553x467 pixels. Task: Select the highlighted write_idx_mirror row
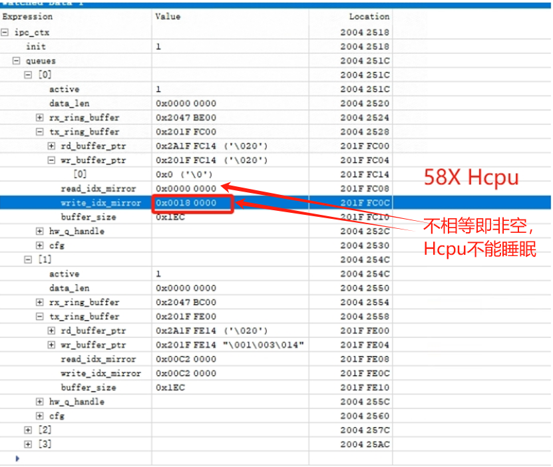click(100, 203)
